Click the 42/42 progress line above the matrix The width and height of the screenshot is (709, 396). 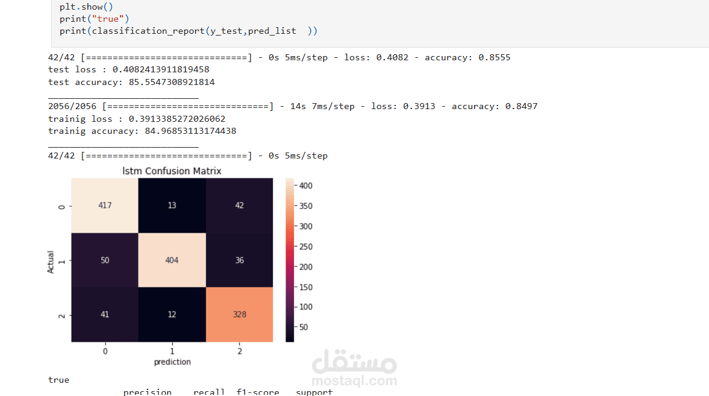click(188, 156)
